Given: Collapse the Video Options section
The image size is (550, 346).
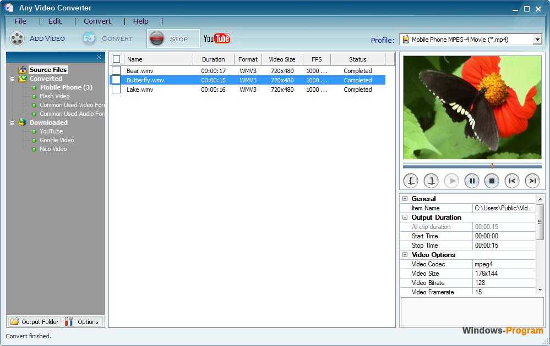Looking at the screenshot, I should 405,255.
